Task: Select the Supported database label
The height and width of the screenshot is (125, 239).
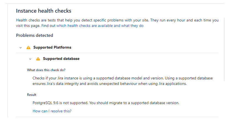Action: point(61,59)
